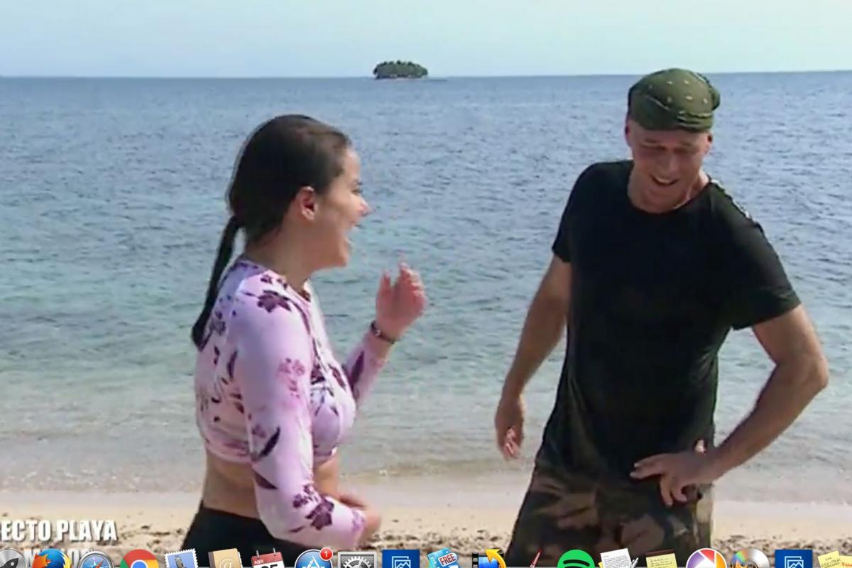Launch Spotify from the dock

(576, 561)
